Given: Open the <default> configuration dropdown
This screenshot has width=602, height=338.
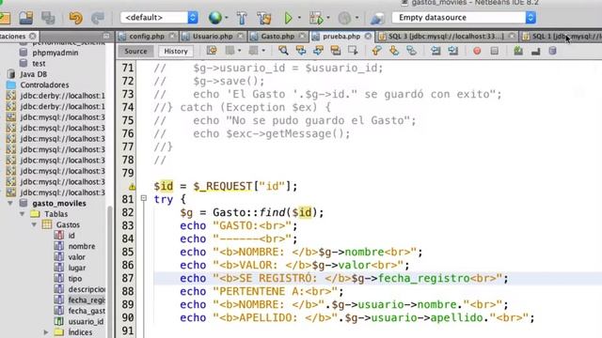Looking at the screenshot, I should (159, 18).
